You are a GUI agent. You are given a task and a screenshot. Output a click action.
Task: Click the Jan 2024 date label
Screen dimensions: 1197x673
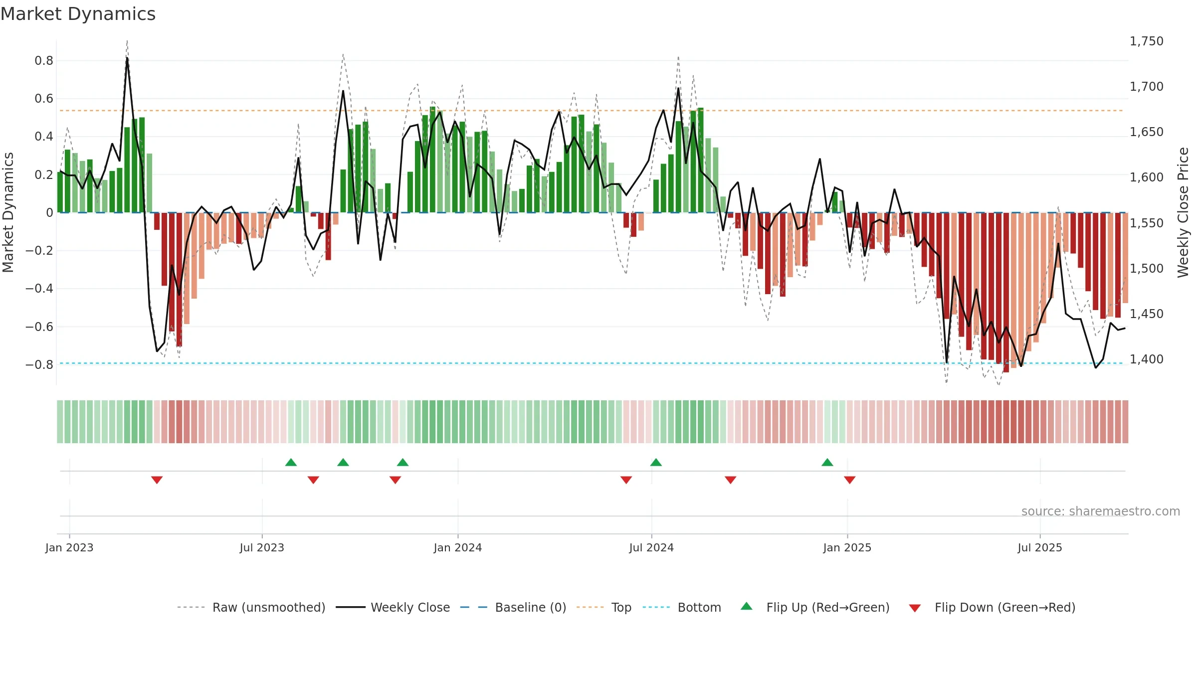[x=458, y=547]
